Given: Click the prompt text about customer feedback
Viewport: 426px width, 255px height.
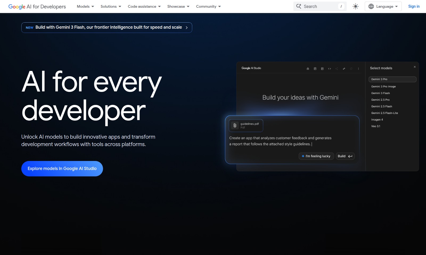Looking at the screenshot, I should (x=280, y=141).
